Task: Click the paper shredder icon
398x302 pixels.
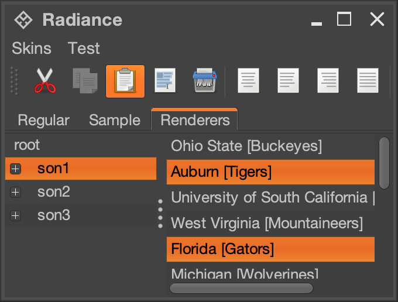Action: coord(205,80)
